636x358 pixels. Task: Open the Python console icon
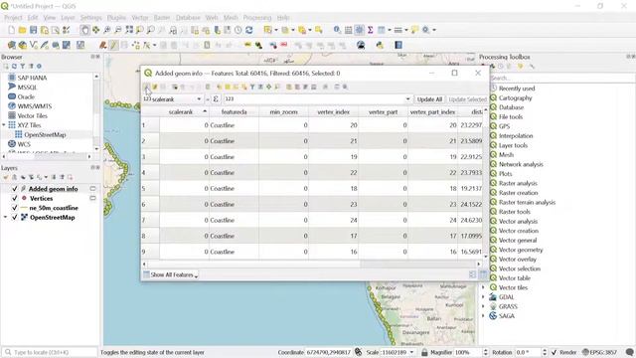(x=380, y=45)
